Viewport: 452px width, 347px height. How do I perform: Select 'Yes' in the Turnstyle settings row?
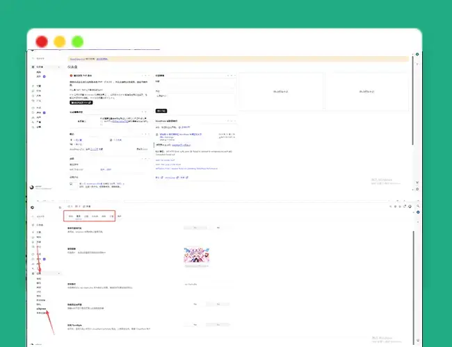pyautogui.click(x=195, y=323)
